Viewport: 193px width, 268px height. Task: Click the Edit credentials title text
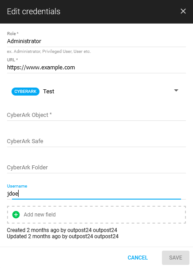click(x=34, y=12)
